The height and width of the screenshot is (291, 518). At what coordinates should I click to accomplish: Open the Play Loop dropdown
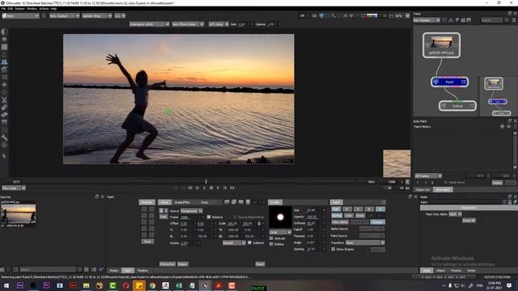(x=14, y=188)
